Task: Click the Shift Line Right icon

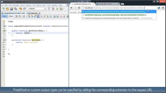Action: tap(57, 16)
